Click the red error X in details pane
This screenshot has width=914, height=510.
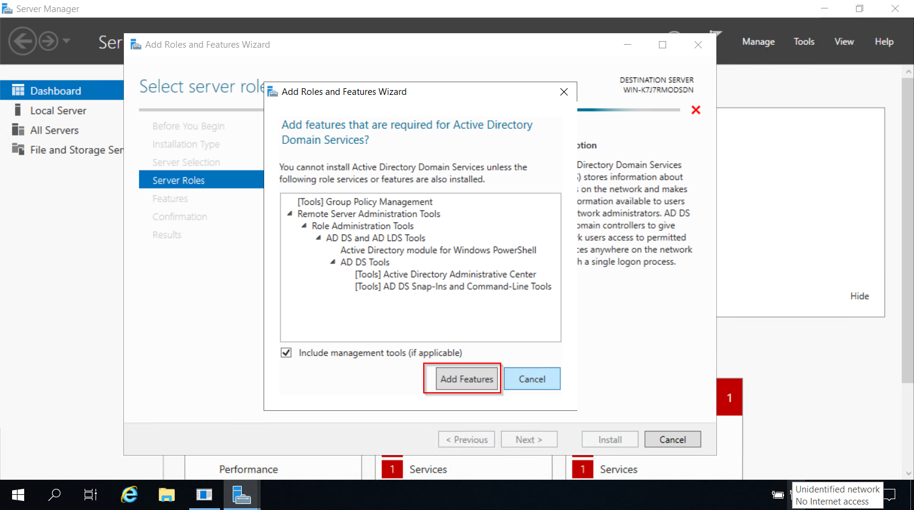(x=696, y=110)
